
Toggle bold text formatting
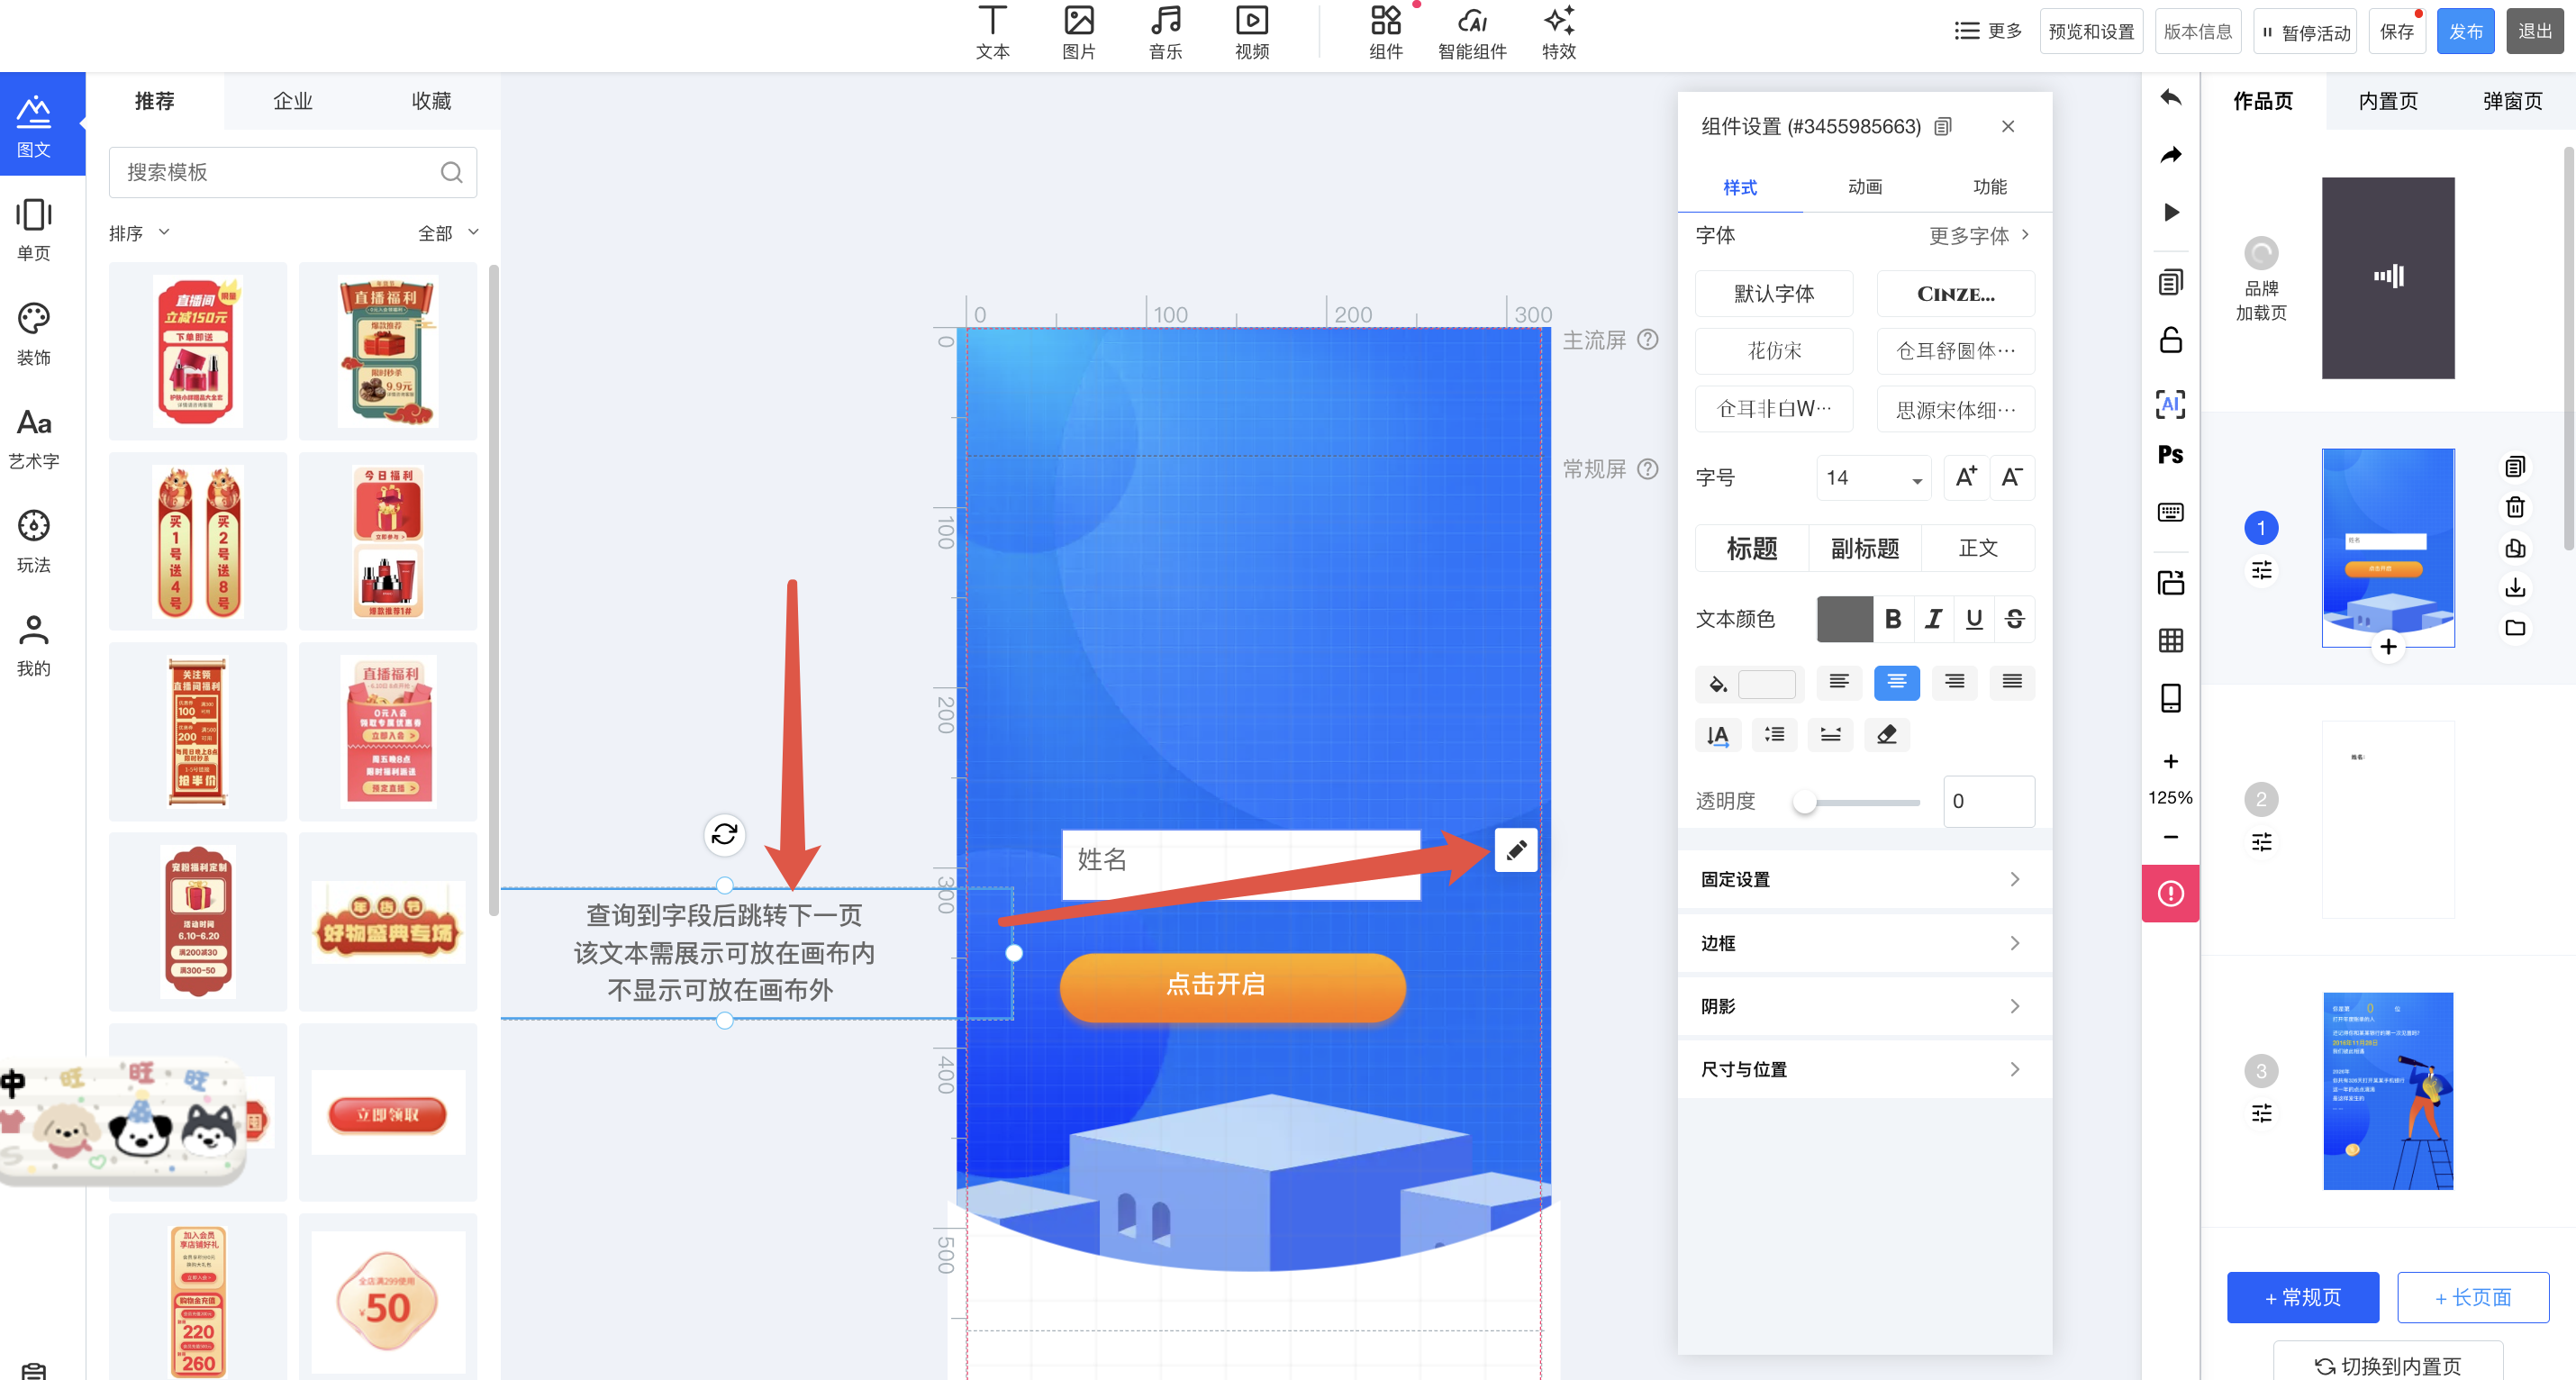click(x=1893, y=619)
